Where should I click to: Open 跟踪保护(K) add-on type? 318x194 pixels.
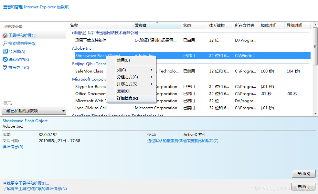click(19, 60)
